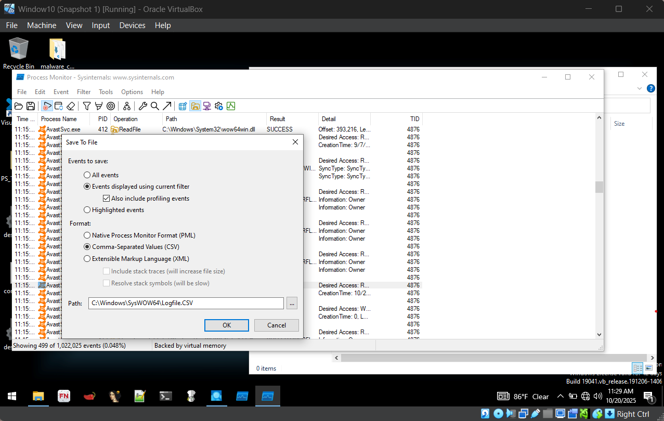The image size is (664, 421).
Task: Click the Result column header
Action: [x=292, y=119]
